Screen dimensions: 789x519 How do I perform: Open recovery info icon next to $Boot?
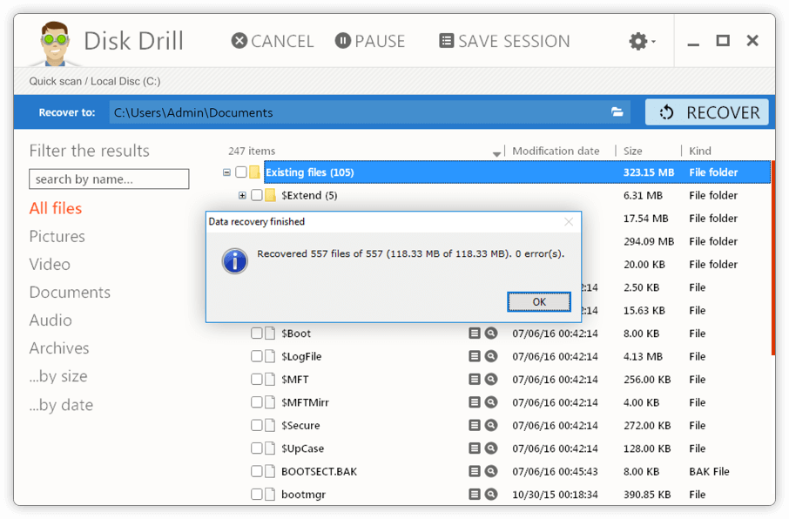475,333
